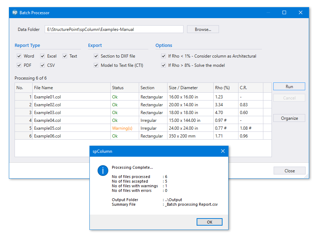Image resolution: width=318 pixels, height=237 pixels.
Task: Uncheck the Excel report type
Action: pos(43,56)
